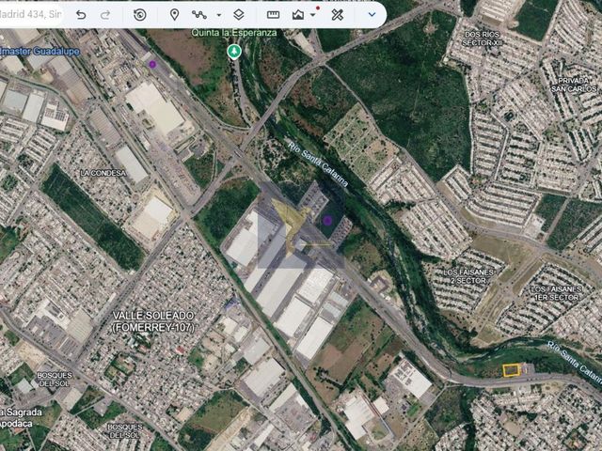Click 'LOS FAISANES 2 SECTOR' label
The width and height of the screenshot is (602, 451).
click(468, 276)
